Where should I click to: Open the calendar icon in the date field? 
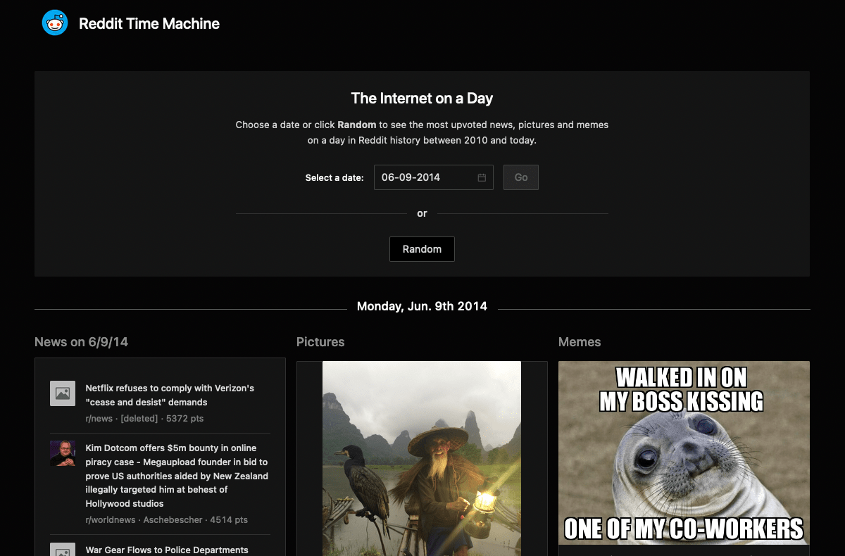[481, 177]
